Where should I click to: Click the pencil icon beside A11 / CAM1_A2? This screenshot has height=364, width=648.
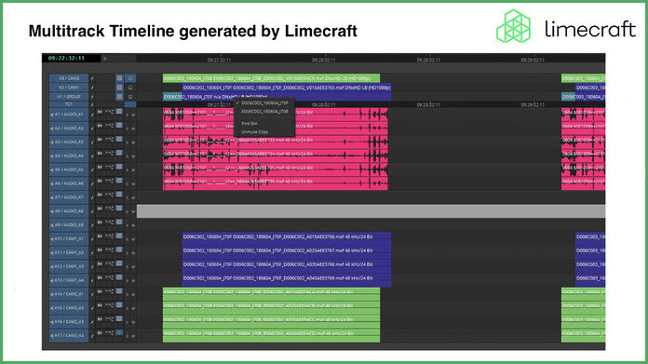point(92,253)
